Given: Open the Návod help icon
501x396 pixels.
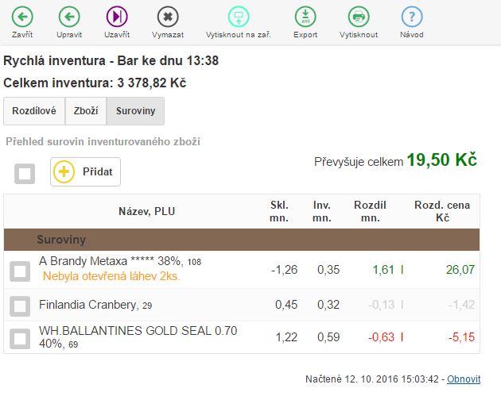Looking at the screenshot, I should point(411,17).
